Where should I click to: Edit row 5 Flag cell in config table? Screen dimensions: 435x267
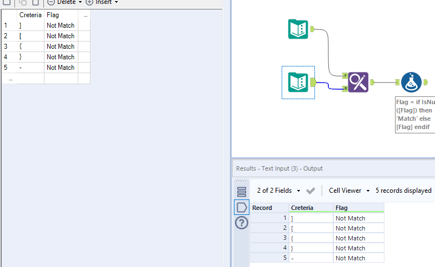point(61,68)
